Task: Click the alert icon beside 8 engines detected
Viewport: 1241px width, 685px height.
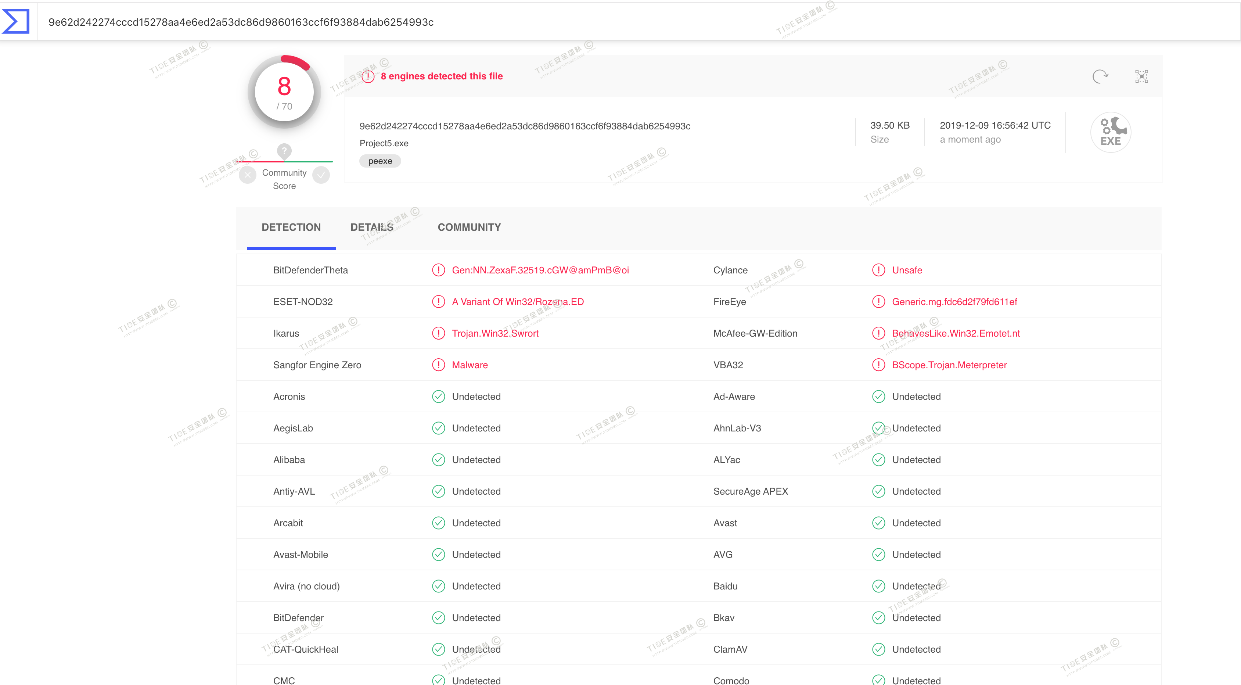Action: point(368,76)
